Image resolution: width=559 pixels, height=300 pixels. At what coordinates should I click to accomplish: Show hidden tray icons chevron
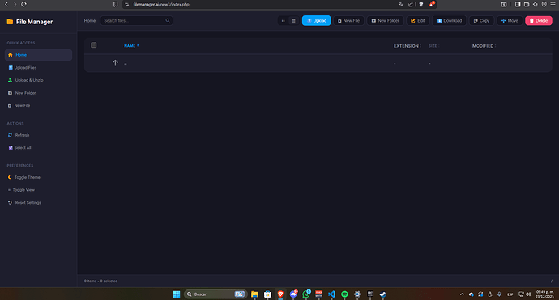click(x=462, y=294)
